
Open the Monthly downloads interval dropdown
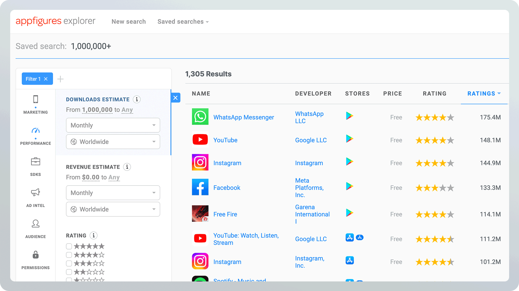point(113,125)
